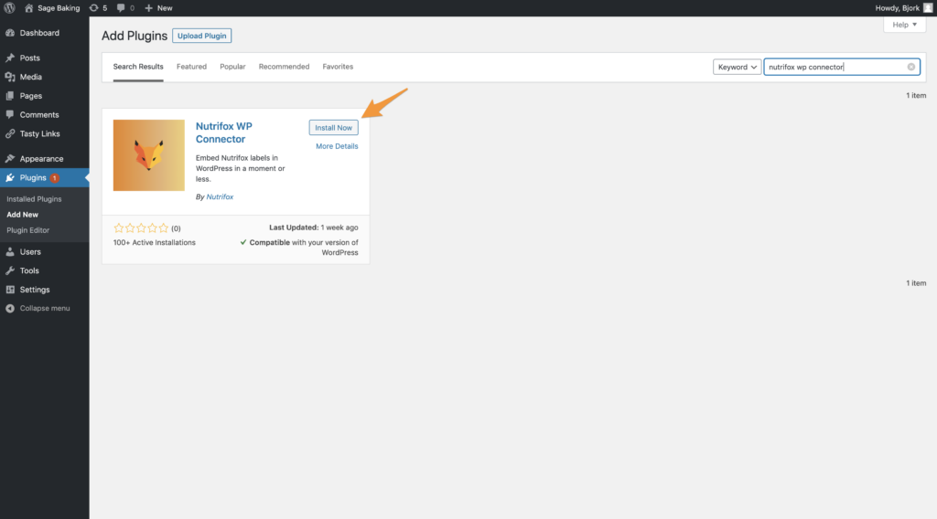Click the Appearance brush icon
The height and width of the screenshot is (519, 937).
(10, 159)
